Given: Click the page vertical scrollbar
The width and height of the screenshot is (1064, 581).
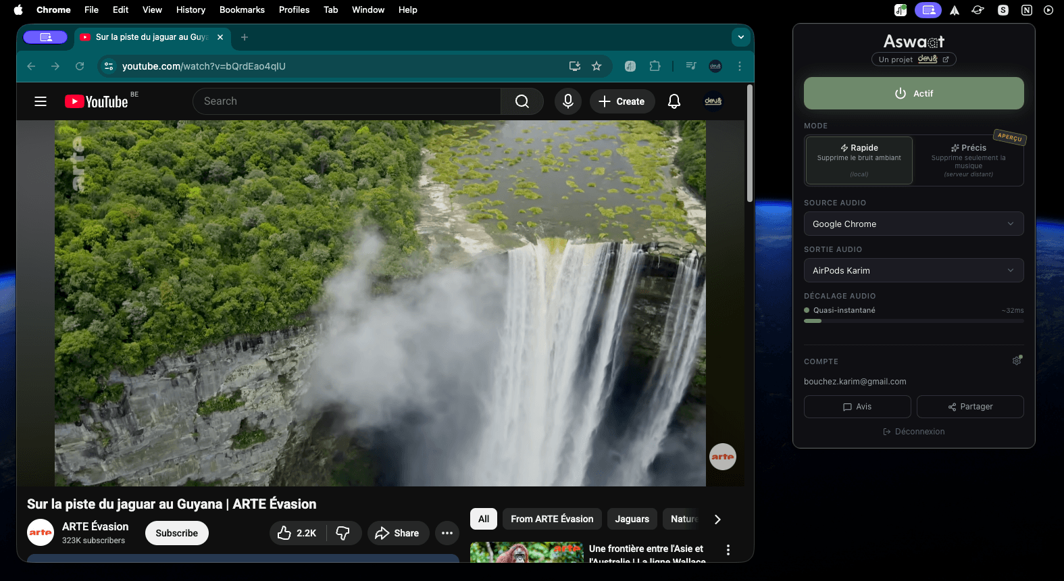Looking at the screenshot, I should (749, 143).
